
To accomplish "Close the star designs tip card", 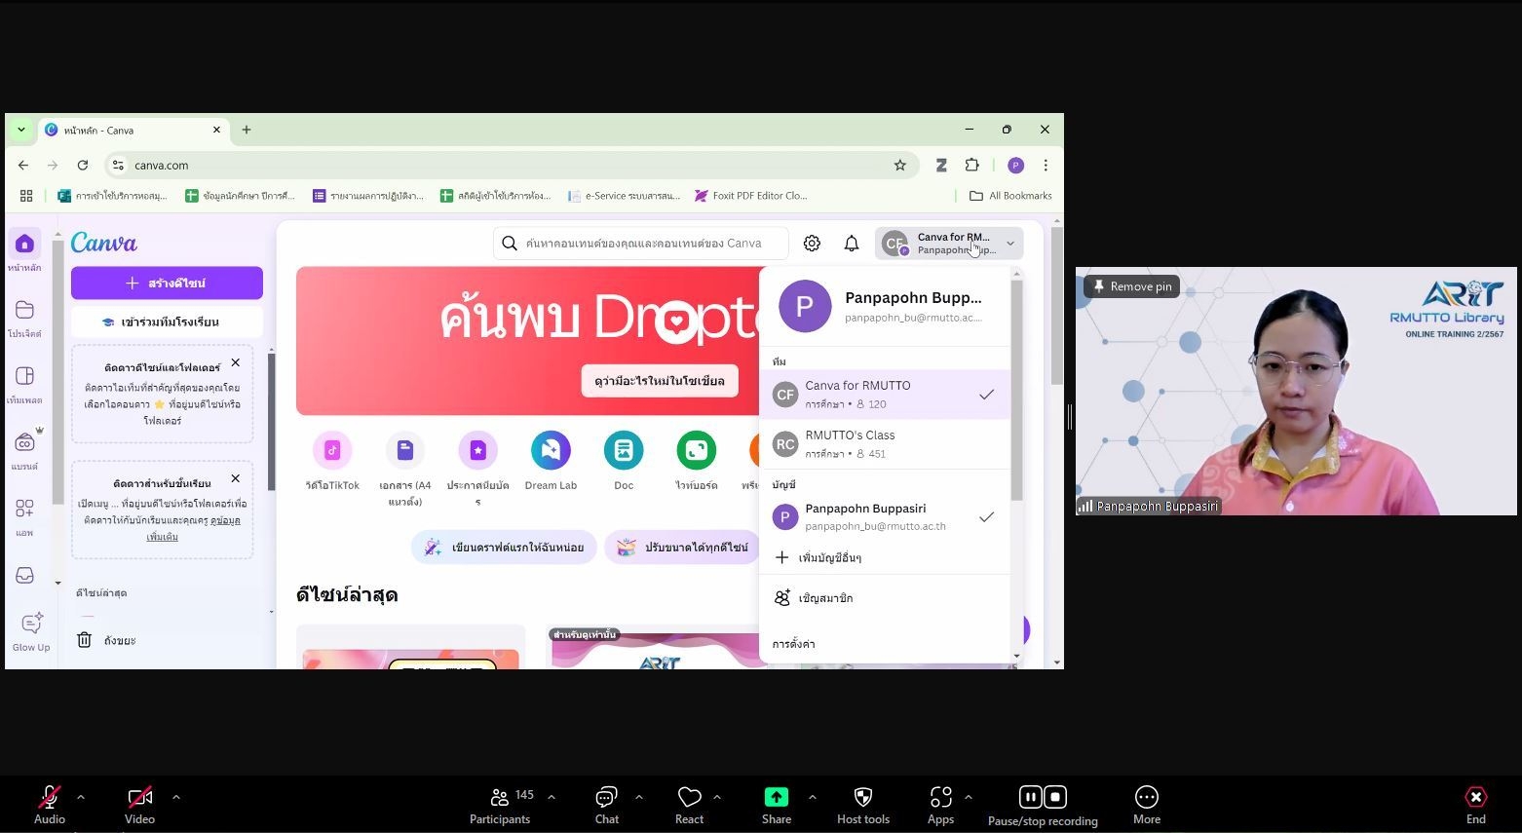I will pyautogui.click(x=235, y=363).
